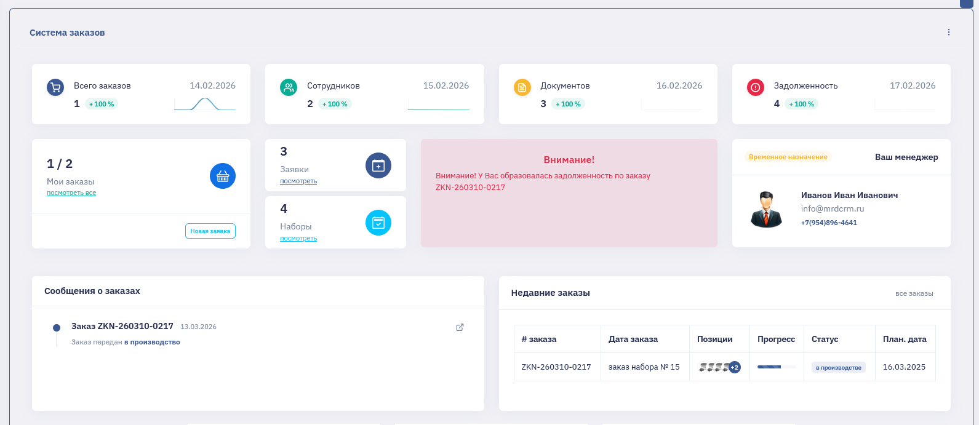
Task: Click date 15.02.2026 in Сотрудников card
Action: 446,85
